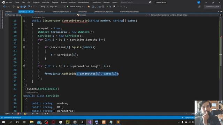Open Sublime Text from the taskbar

click(118, 122)
